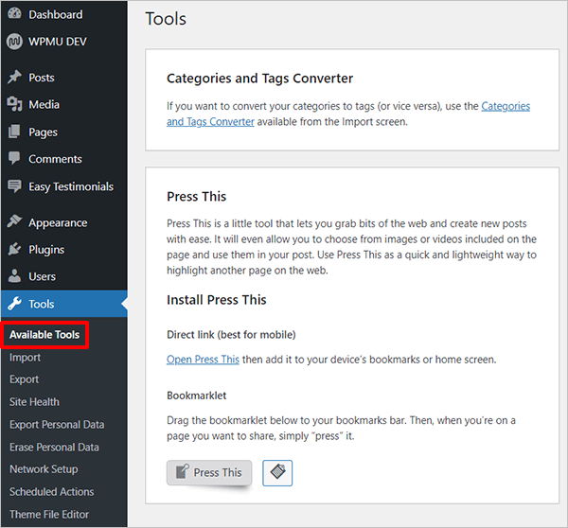Click the Categories and Tags Converter heading

coord(259,79)
